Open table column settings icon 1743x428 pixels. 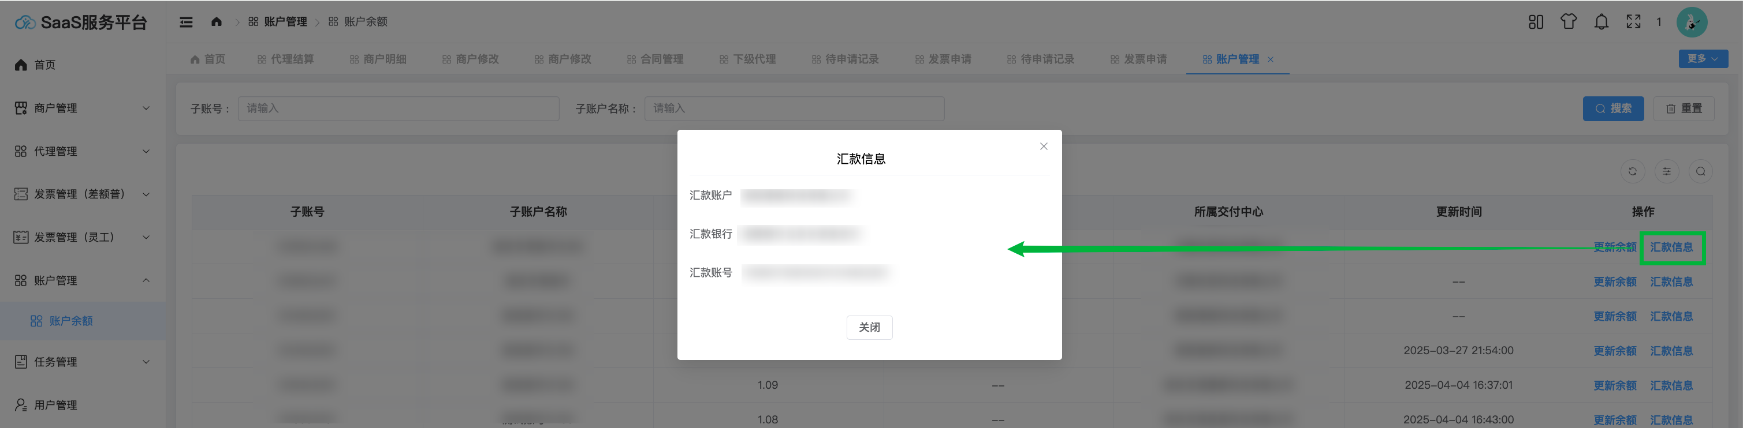(1667, 172)
